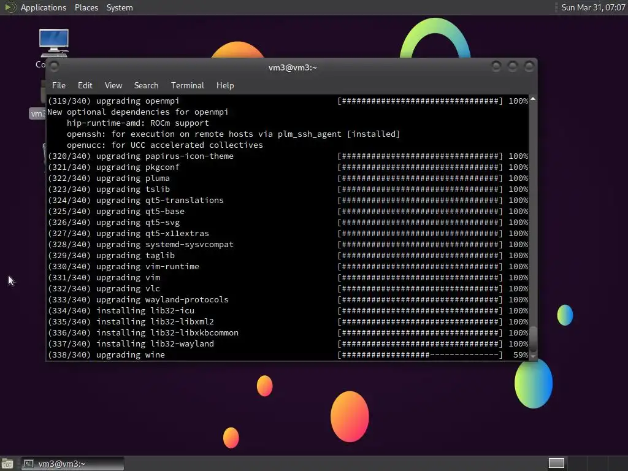Click the 'installing lib32-libxkbcommon' line
The width and height of the screenshot is (628, 471).
click(288, 333)
